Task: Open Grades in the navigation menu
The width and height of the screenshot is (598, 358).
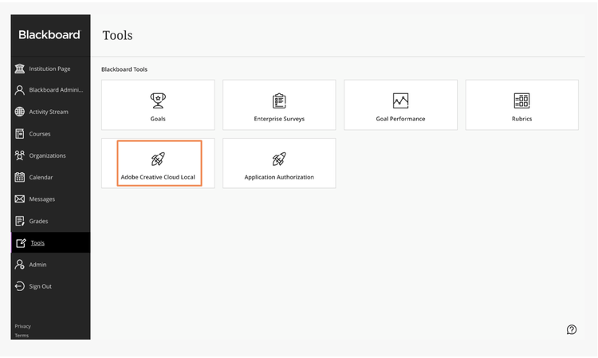Action: [x=38, y=221]
